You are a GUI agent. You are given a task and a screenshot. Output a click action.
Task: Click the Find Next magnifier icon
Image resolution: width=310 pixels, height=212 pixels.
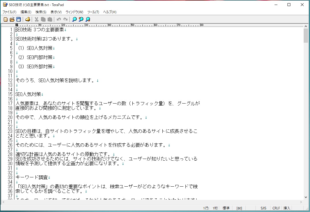[x=88, y=19]
